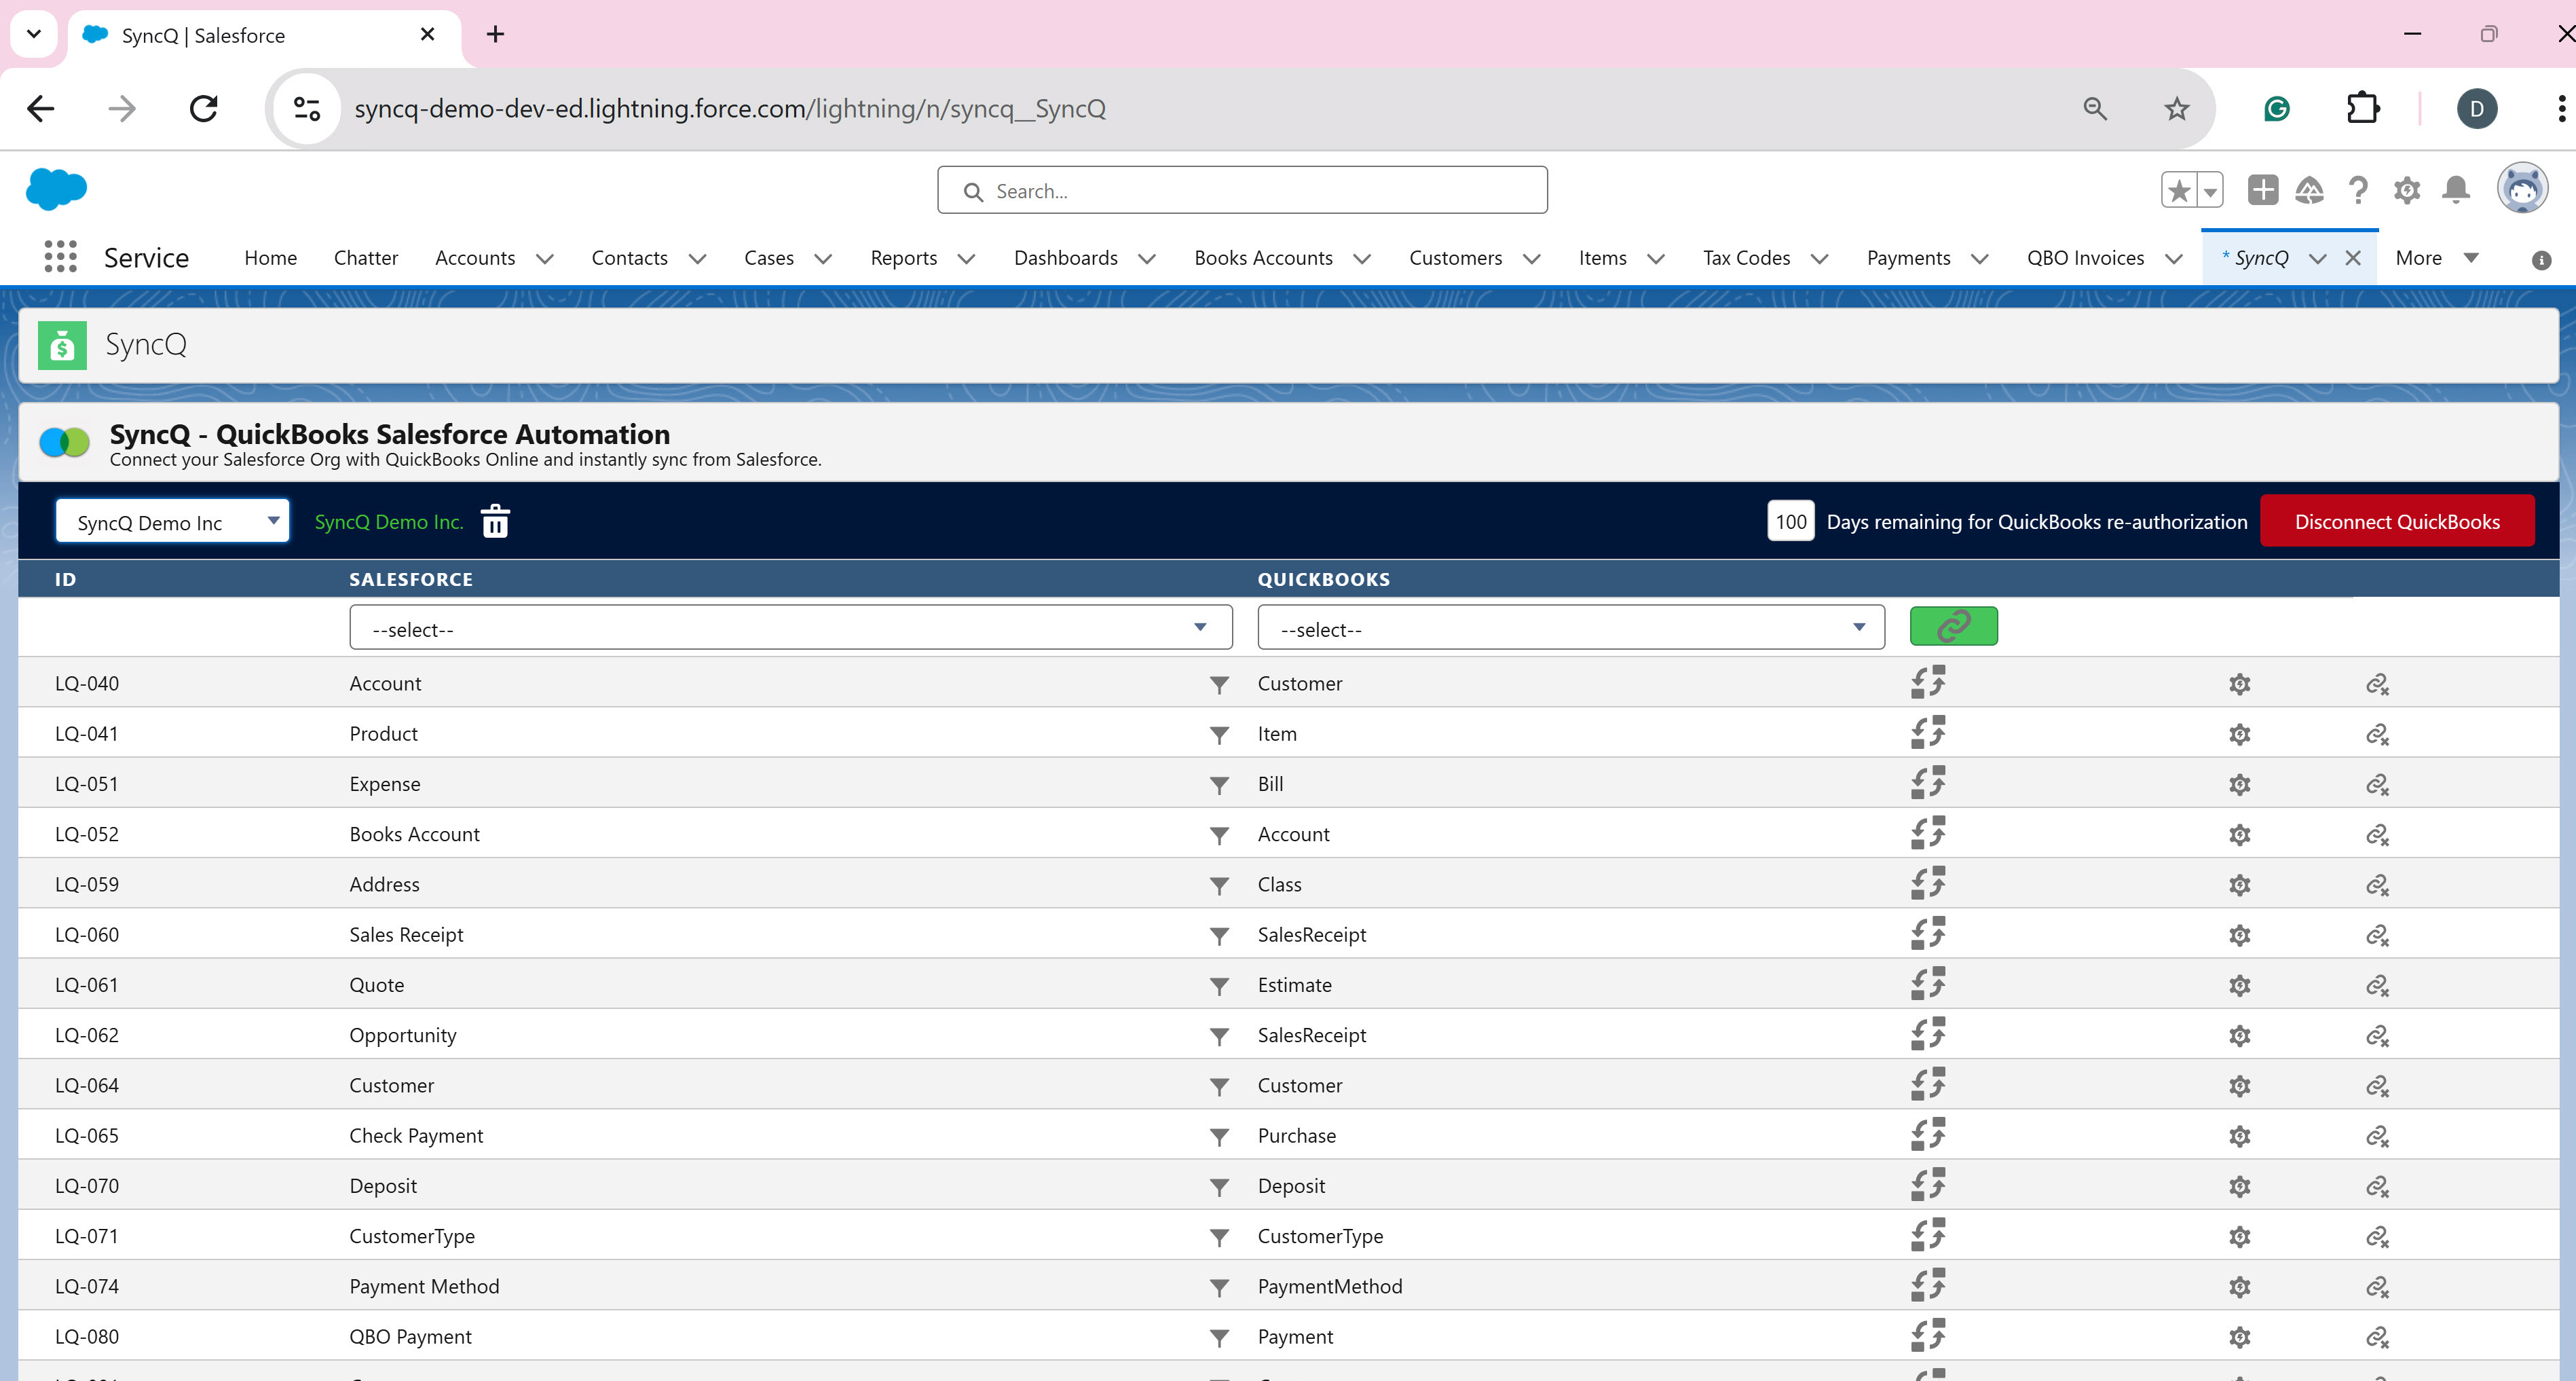Expand the Accounts tab chevron

[x=545, y=258]
